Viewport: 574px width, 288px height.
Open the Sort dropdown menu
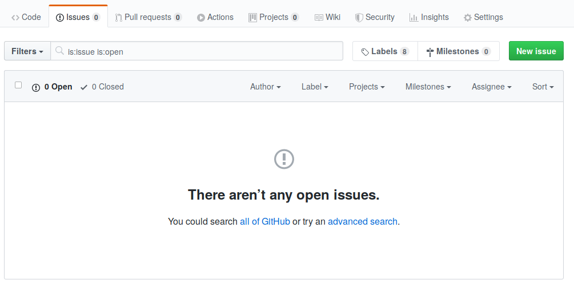pos(543,87)
